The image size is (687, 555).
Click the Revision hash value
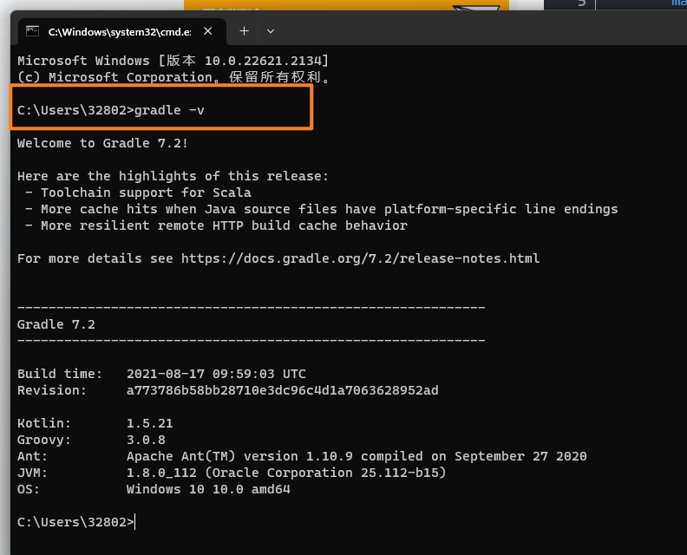pos(282,390)
